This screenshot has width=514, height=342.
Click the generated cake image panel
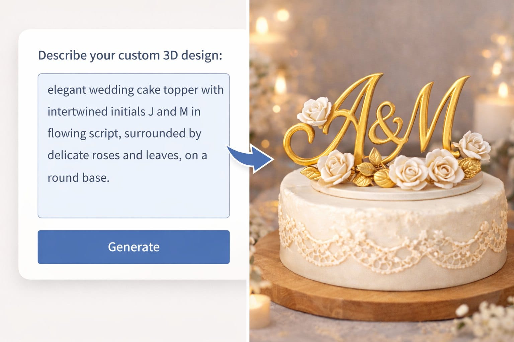381,171
